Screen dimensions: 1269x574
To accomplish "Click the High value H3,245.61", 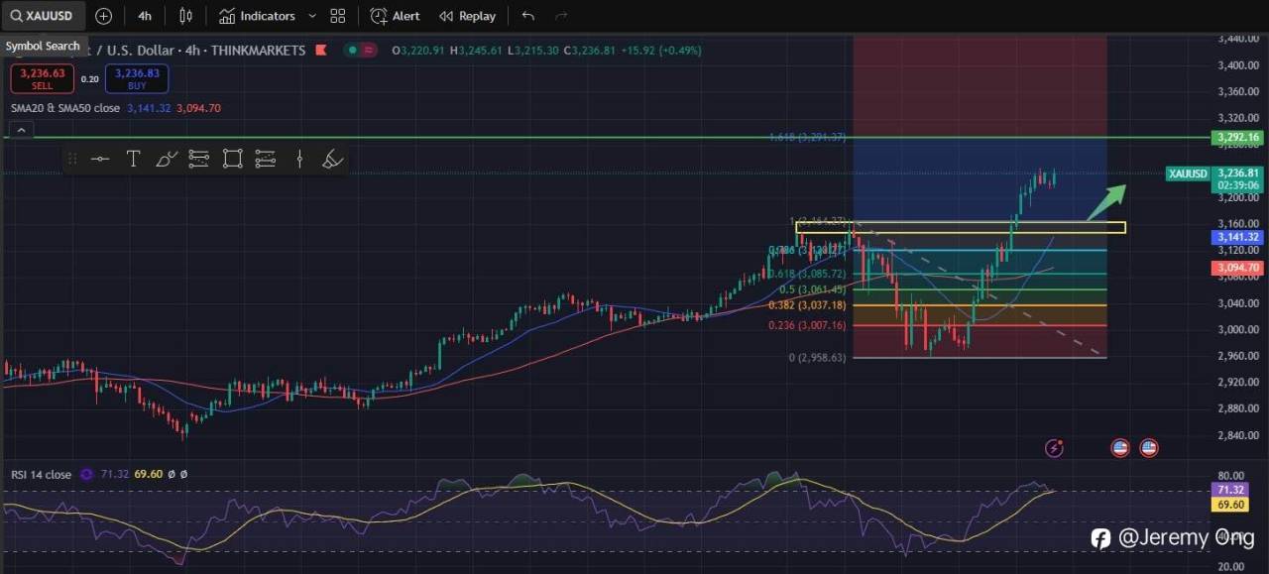I will coord(476,51).
